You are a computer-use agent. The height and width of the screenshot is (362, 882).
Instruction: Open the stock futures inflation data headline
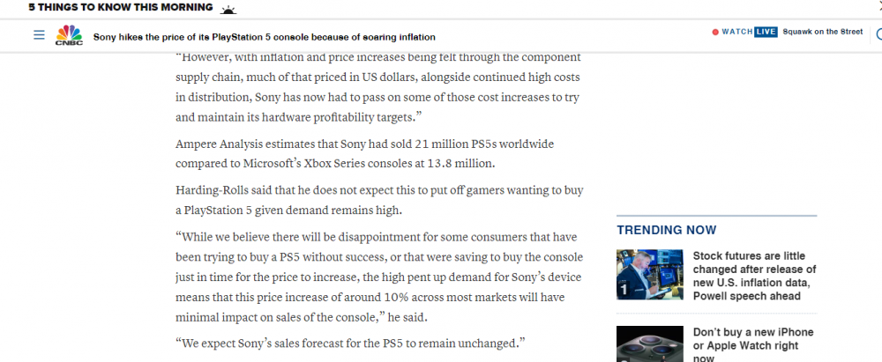pos(754,276)
